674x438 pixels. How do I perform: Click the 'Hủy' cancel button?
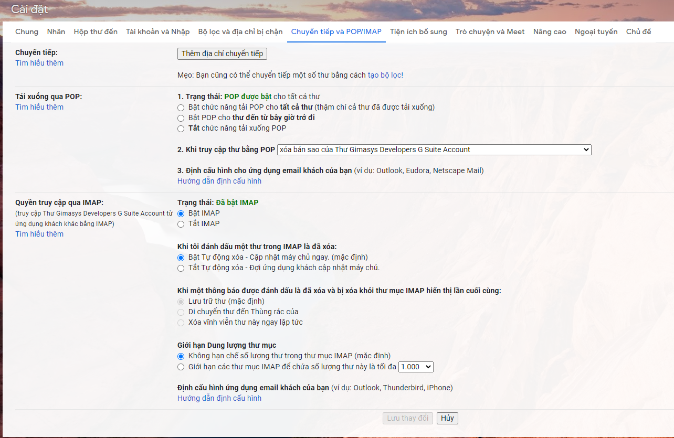pyautogui.click(x=447, y=418)
